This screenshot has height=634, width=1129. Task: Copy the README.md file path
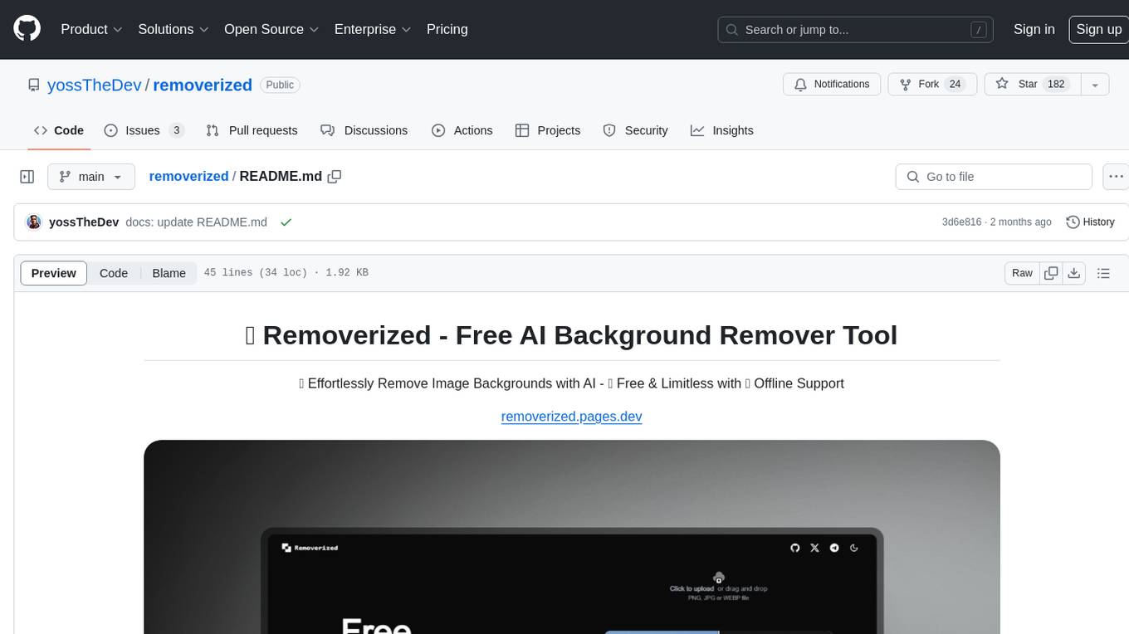335,177
